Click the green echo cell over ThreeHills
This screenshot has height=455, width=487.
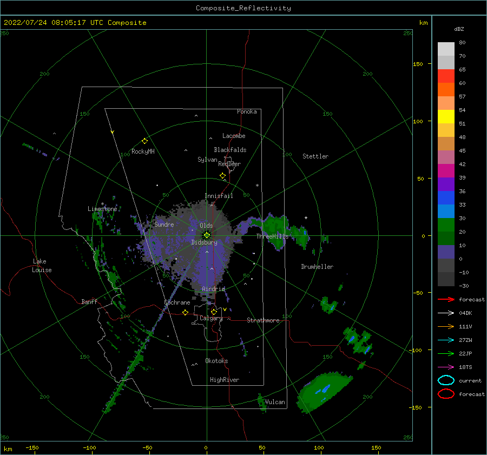275,230
